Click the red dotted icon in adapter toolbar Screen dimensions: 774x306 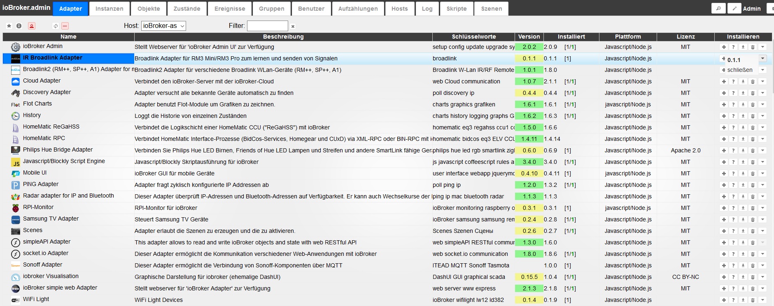click(x=65, y=26)
